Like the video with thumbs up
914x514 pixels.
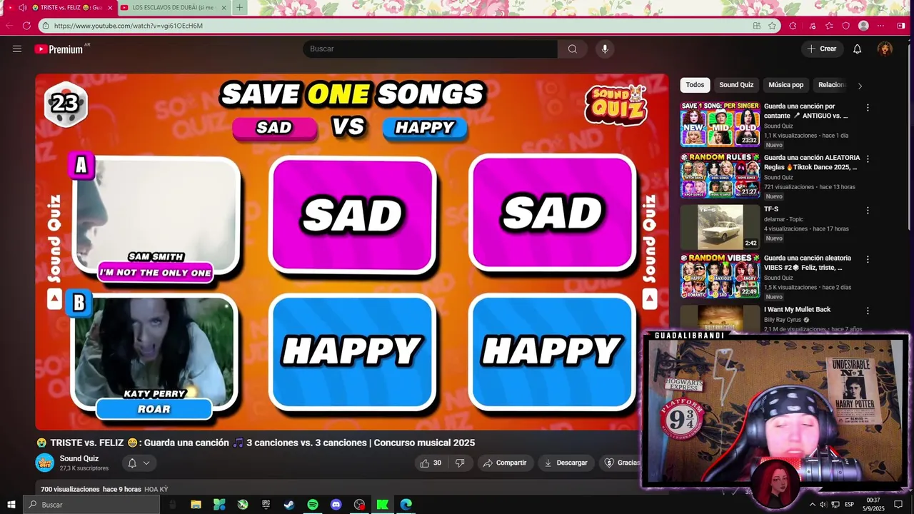click(431, 463)
